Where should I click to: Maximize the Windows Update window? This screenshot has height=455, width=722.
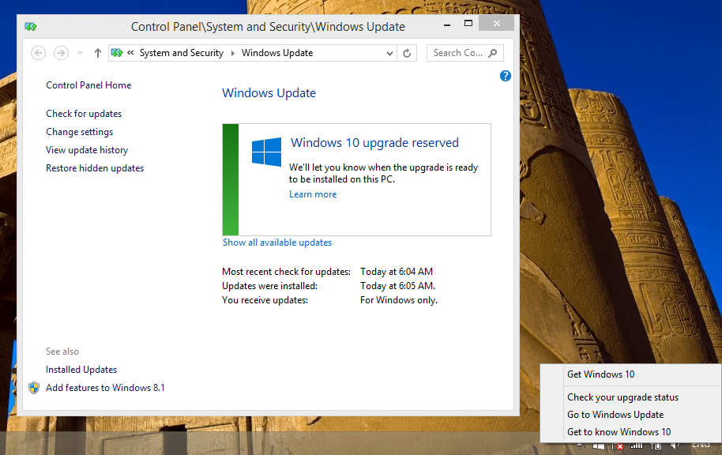(x=468, y=24)
